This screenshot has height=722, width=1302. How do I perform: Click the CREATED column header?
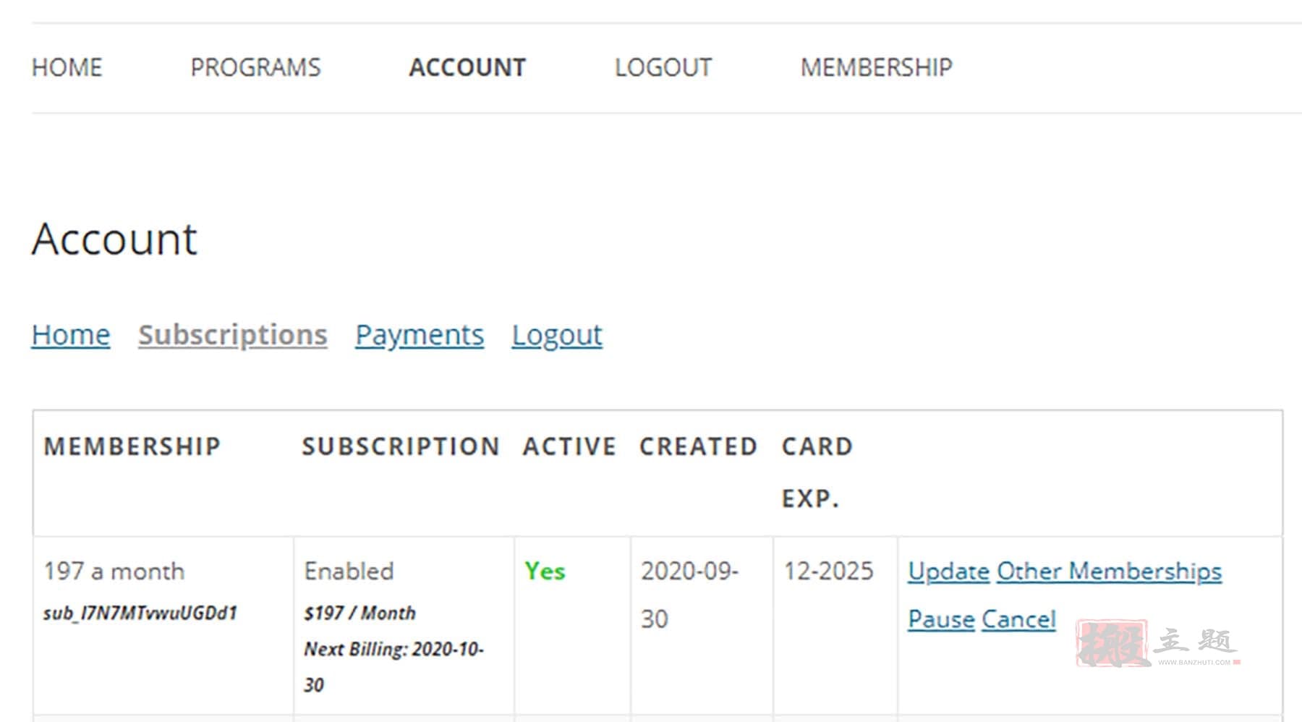(698, 446)
